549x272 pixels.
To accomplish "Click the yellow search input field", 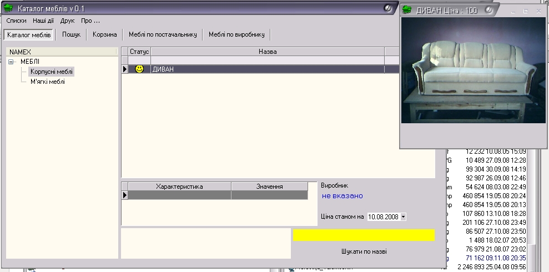I will (364, 235).
